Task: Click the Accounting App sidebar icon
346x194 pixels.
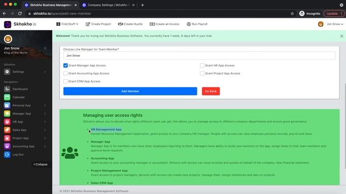Action: [7, 146]
